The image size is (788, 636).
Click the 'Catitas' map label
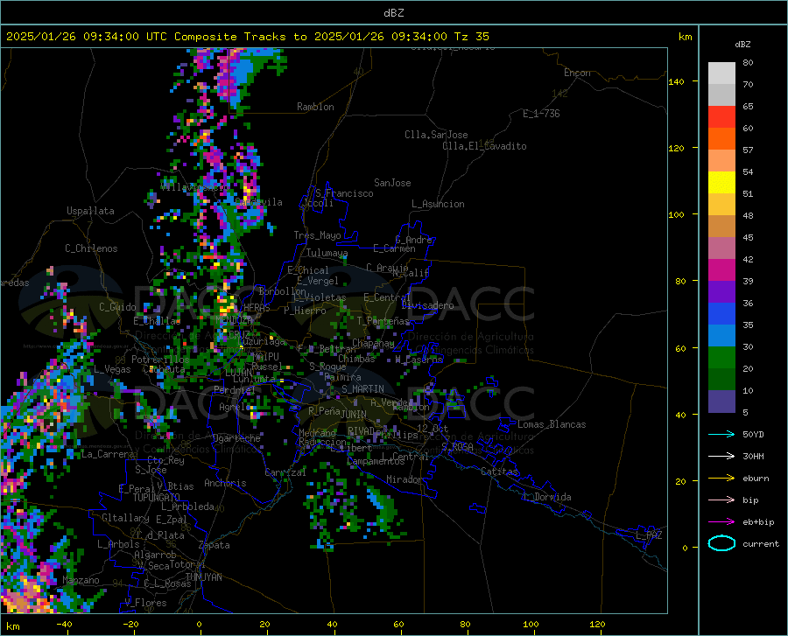click(x=499, y=472)
